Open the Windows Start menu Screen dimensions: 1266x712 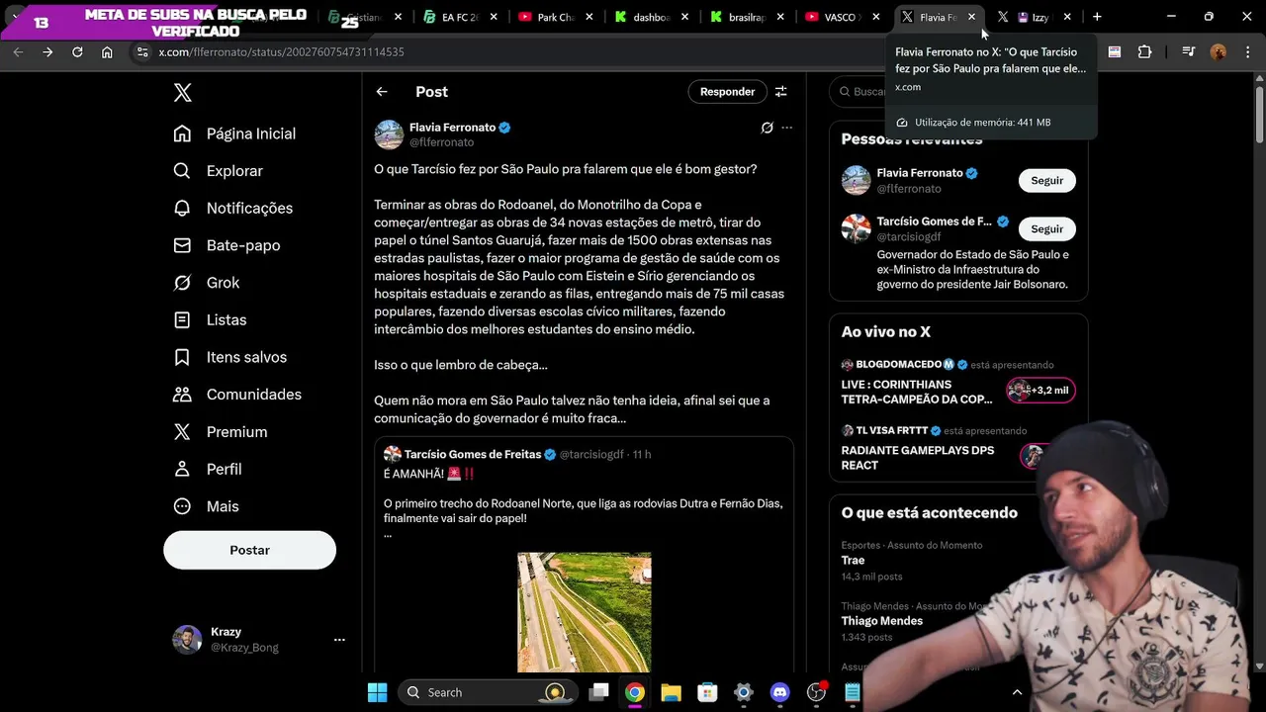377,692
